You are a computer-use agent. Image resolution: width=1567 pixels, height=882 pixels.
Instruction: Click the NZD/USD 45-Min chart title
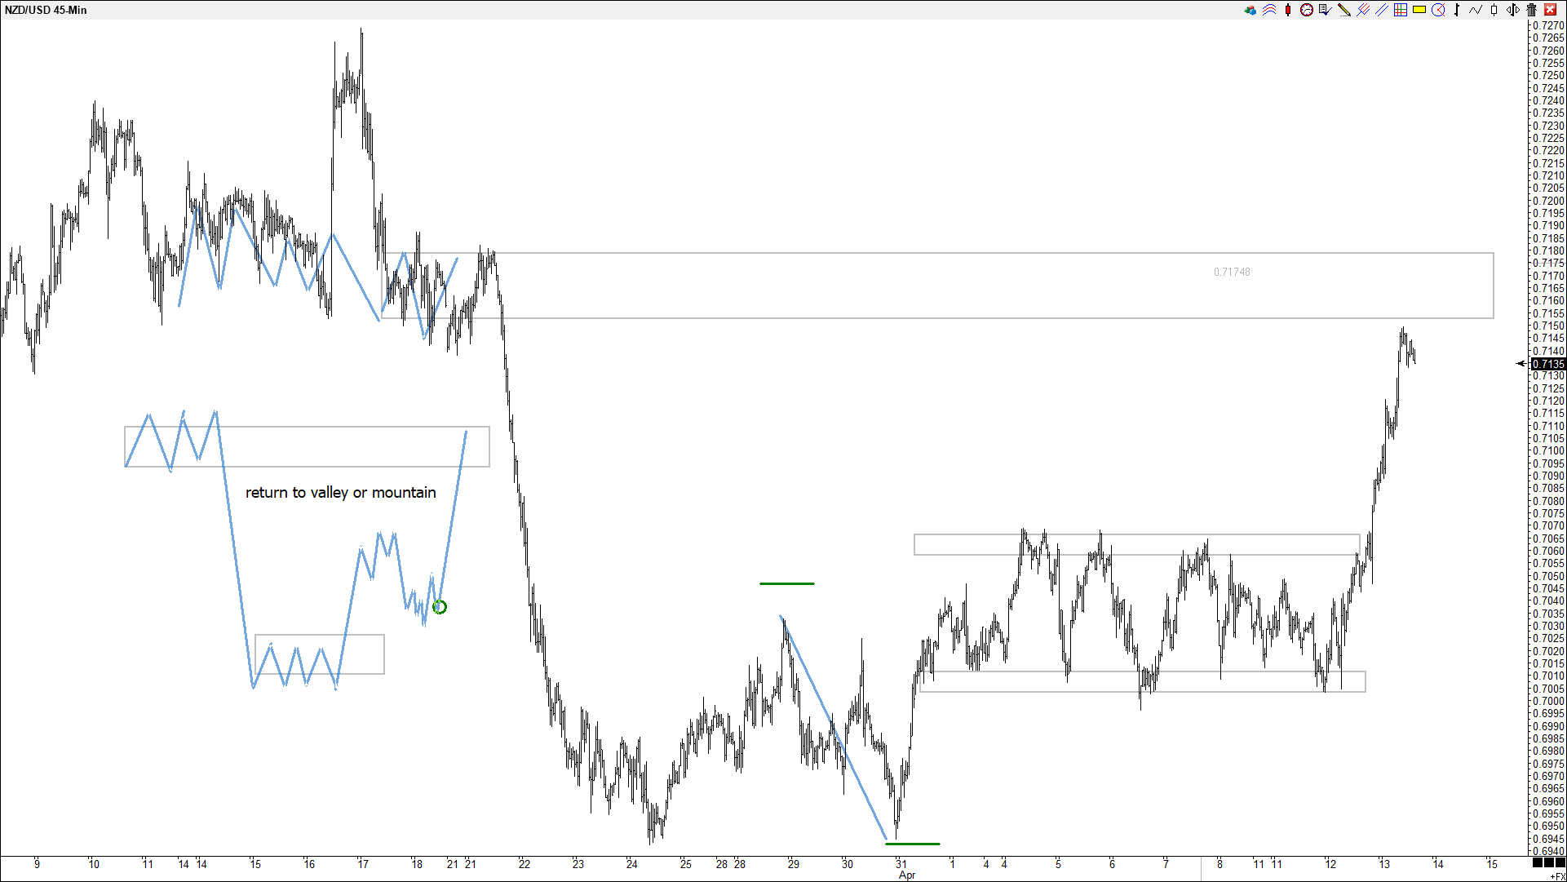46,10
